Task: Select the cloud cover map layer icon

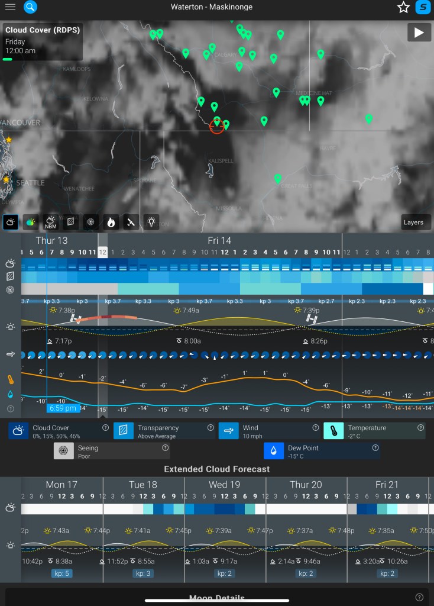Action: [11, 222]
